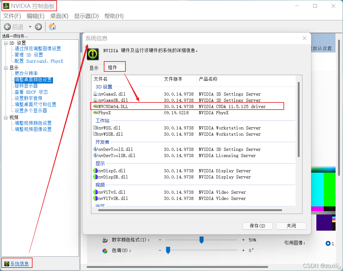Click the component list vertical scrollbar

(299, 120)
